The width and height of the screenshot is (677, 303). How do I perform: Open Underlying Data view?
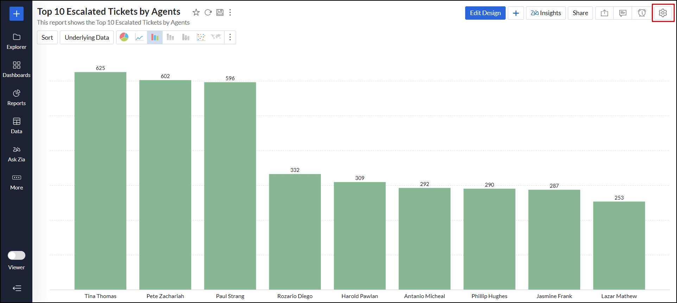87,38
